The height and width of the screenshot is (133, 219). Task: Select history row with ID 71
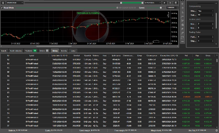click(108, 101)
